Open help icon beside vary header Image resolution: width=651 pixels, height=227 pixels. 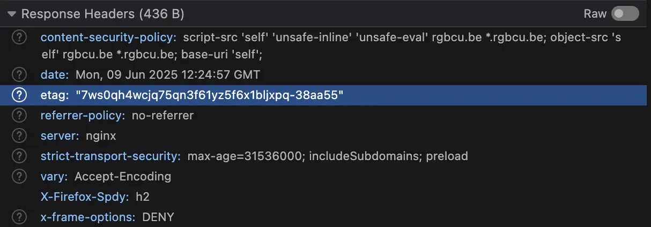coord(19,177)
